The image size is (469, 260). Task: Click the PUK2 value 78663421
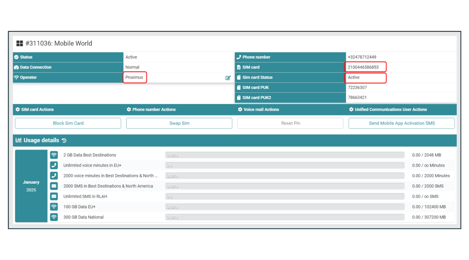pos(357,97)
